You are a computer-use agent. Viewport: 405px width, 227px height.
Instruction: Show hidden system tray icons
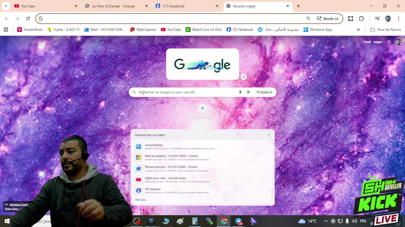pyautogui.click(x=326, y=221)
